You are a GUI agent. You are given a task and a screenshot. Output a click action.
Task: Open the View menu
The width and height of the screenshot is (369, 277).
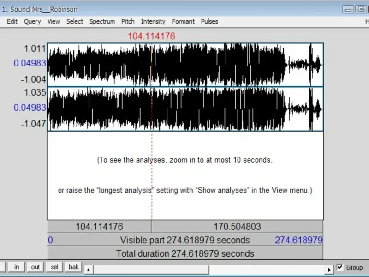[x=54, y=21]
